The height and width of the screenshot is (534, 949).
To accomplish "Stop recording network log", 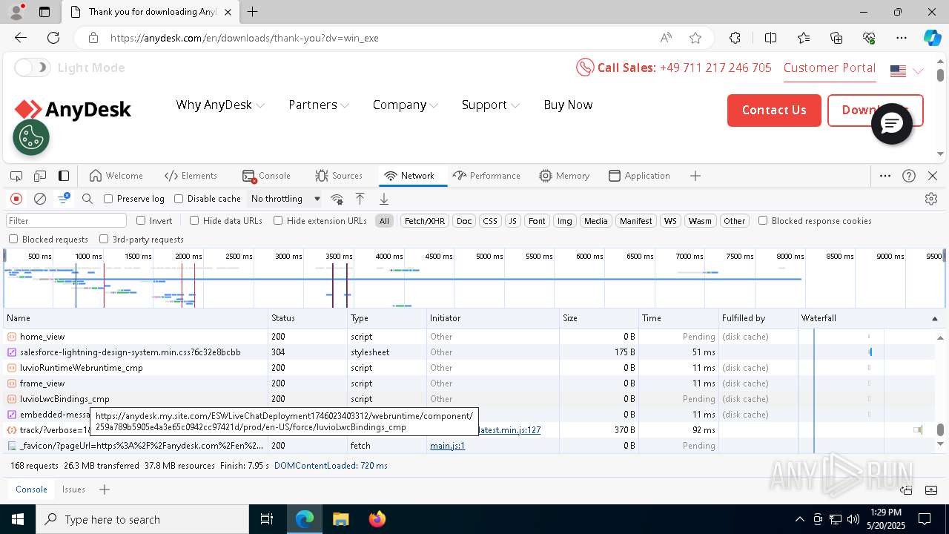I will pos(16,199).
